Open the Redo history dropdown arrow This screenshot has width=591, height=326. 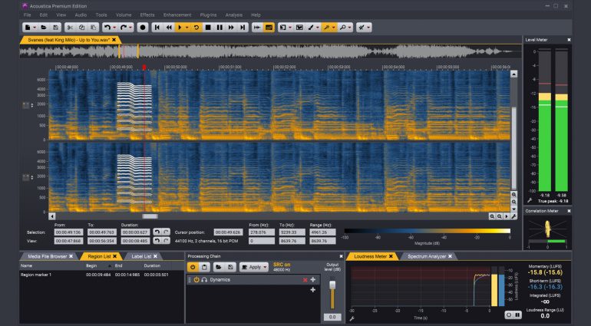coord(130,28)
